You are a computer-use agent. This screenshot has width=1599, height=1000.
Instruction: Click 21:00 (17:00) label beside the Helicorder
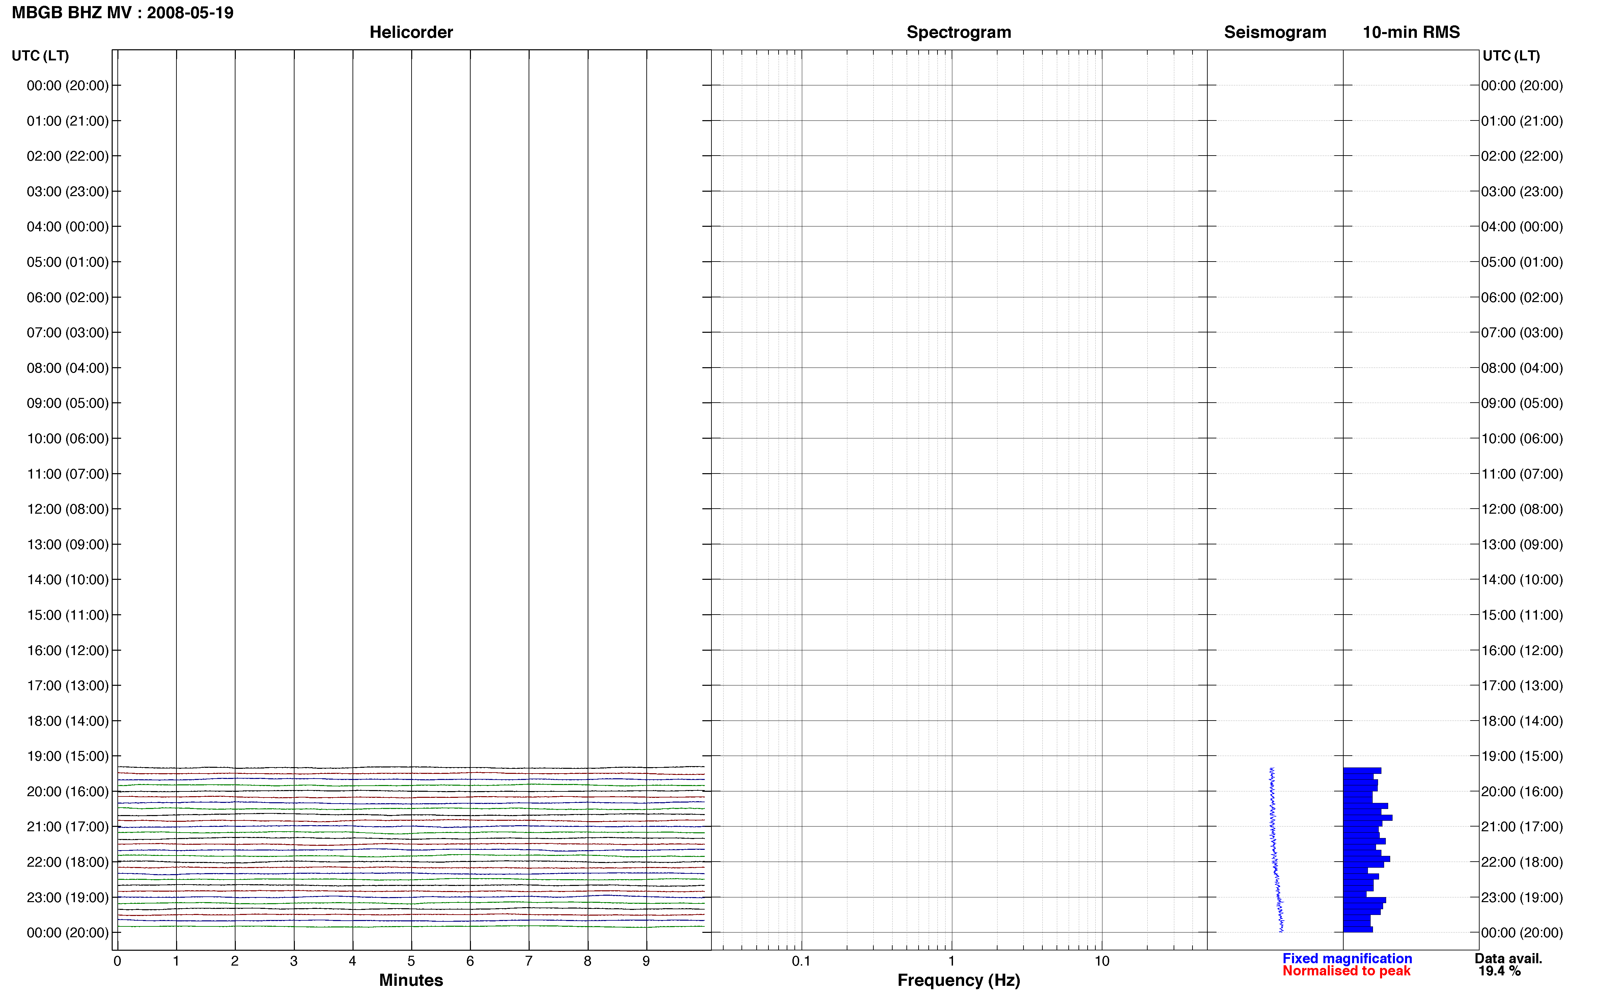point(67,827)
